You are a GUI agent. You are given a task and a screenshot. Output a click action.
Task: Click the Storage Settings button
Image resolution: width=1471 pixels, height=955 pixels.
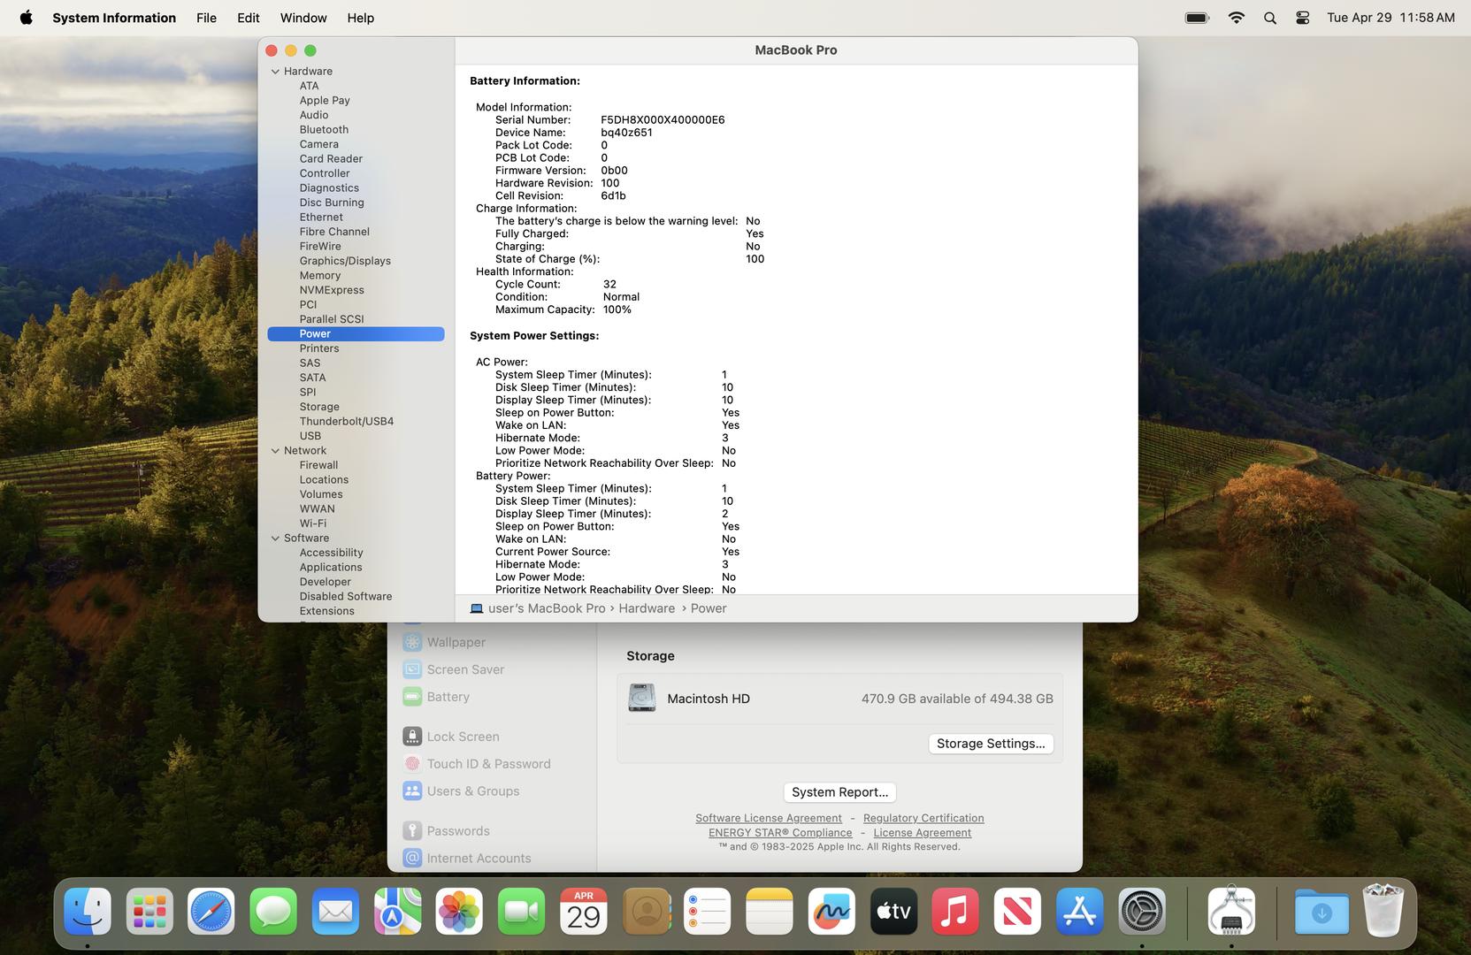pos(990,744)
